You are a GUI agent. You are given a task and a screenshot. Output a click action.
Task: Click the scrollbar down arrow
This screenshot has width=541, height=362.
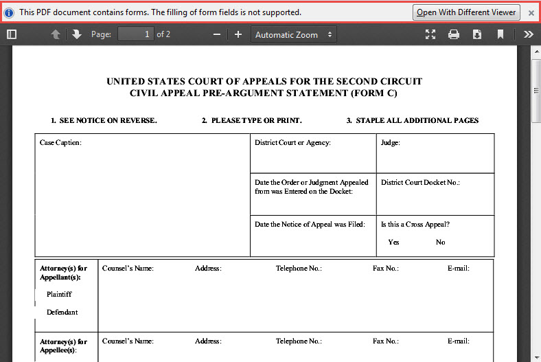[535, 356]
